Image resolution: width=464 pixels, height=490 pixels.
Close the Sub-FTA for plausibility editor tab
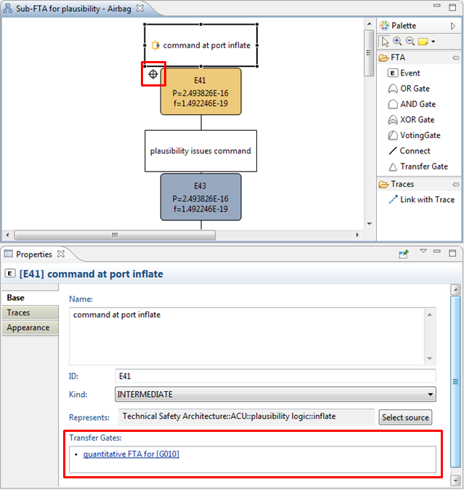click(140, 9)
